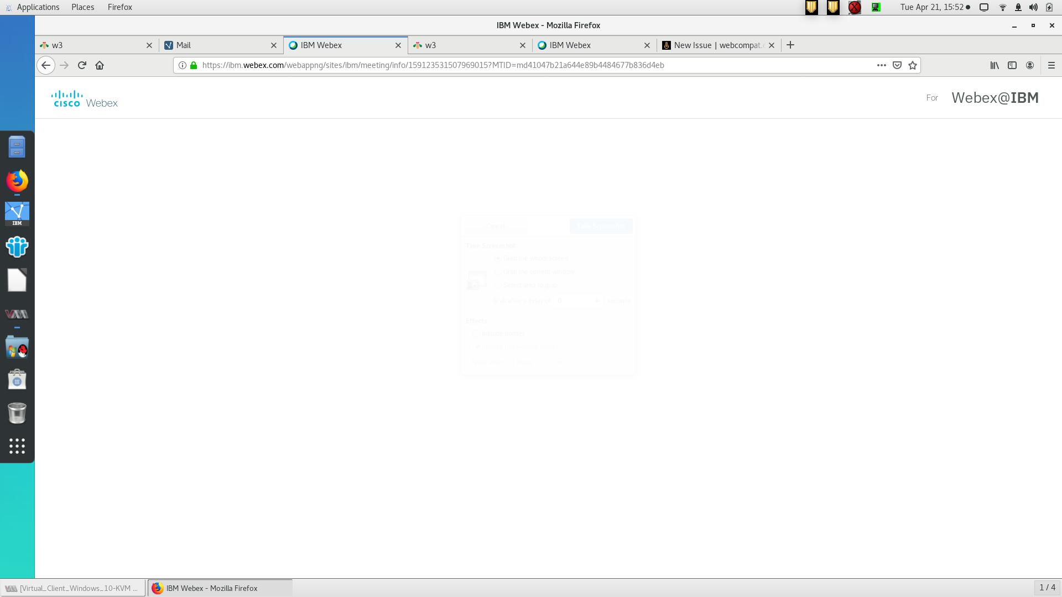Click the page reload button in toolbar

click(x=82, y=65)
